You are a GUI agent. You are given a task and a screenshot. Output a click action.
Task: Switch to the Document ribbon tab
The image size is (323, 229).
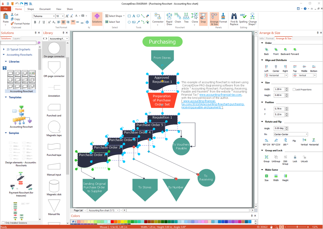pyautogui.click(x=45, y=9)
